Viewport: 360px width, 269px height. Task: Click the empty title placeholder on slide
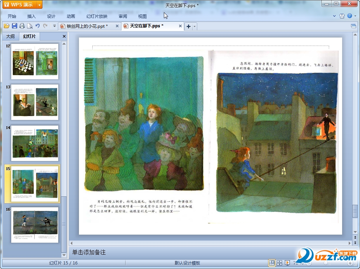pyautogui.click(x=211, y=47)
